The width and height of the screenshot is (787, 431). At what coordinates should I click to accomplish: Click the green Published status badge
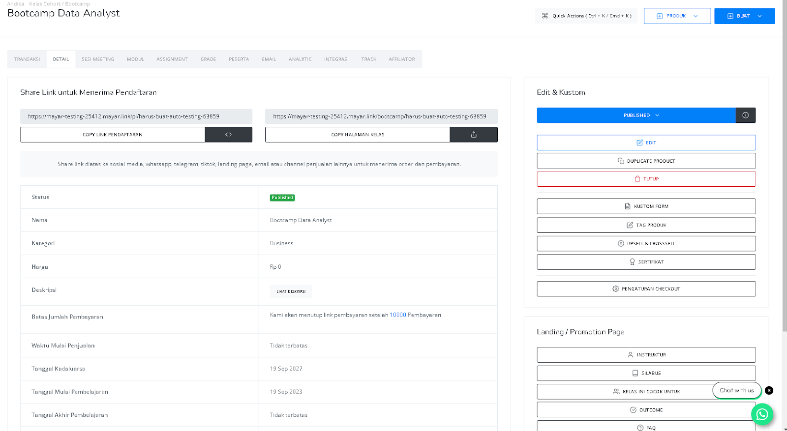[x=282, y=198]
